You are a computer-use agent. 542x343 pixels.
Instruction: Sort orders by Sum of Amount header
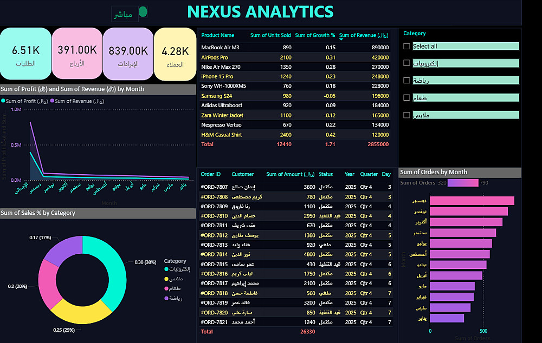291,174
